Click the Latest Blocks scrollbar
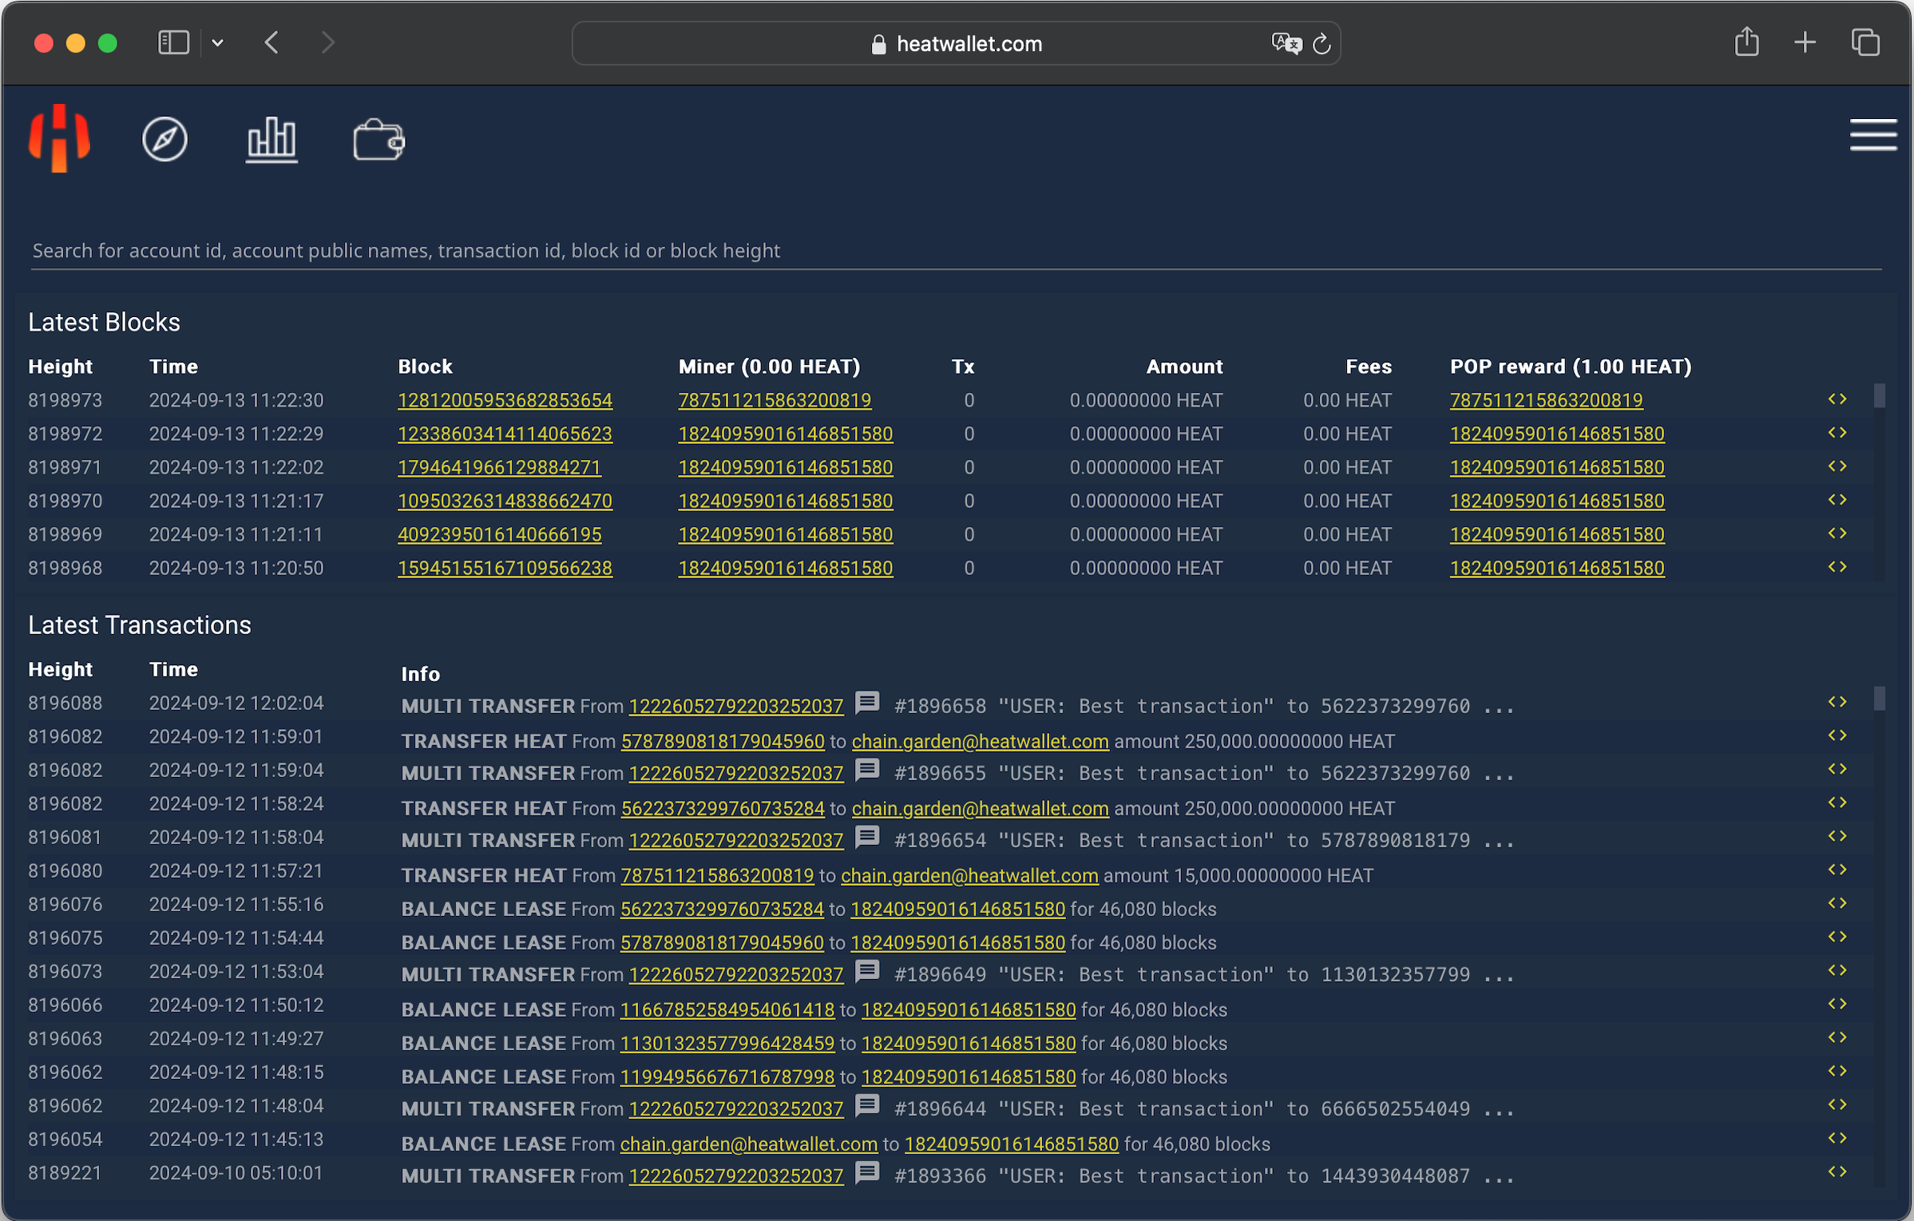 tap(1880, 395)
